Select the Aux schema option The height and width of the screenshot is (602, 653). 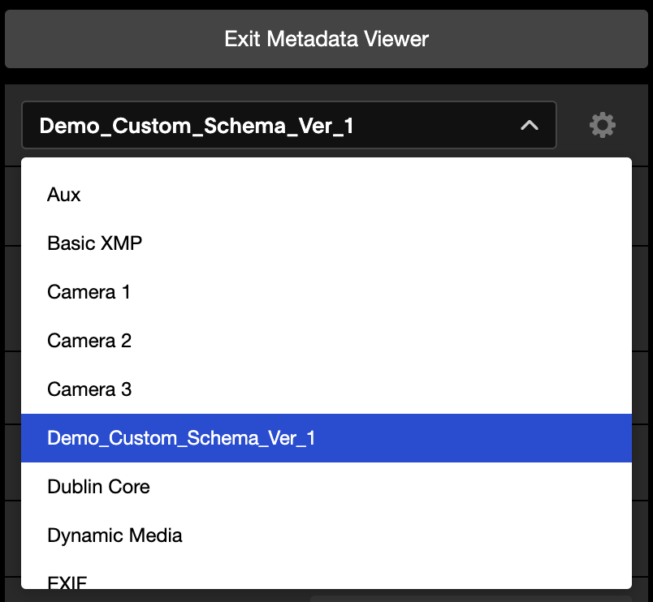[326, 195]
